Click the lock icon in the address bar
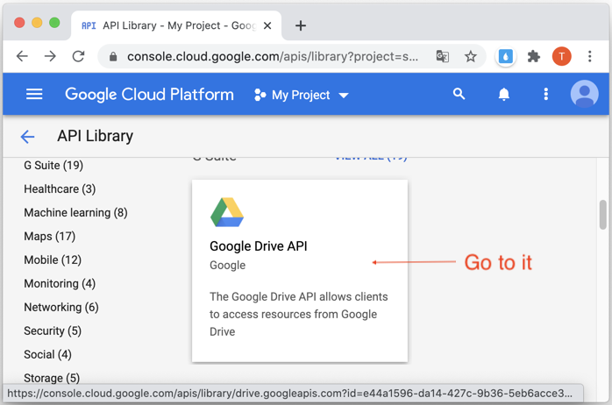 (113, 57)
